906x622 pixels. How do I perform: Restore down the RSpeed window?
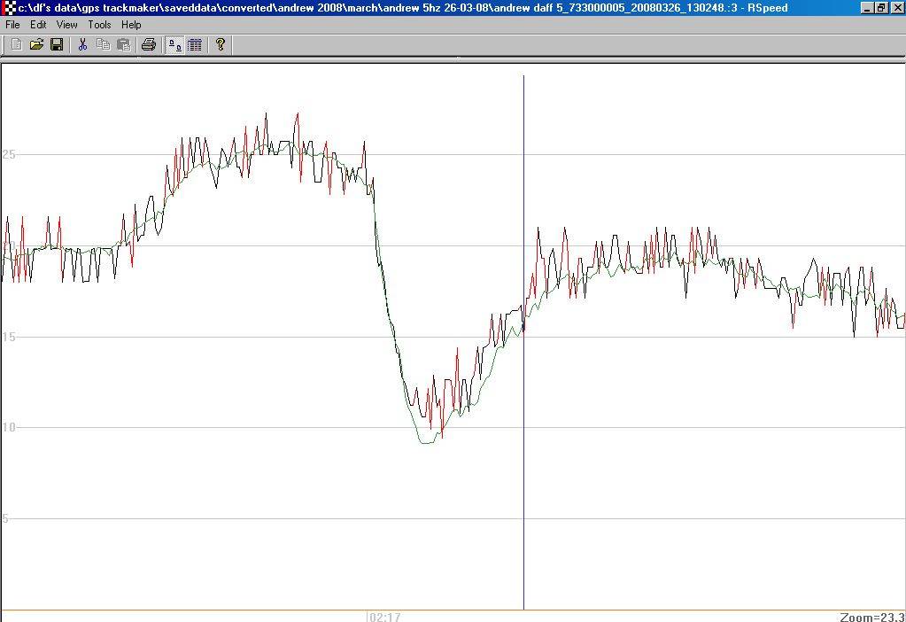click(x=881, y=8)
